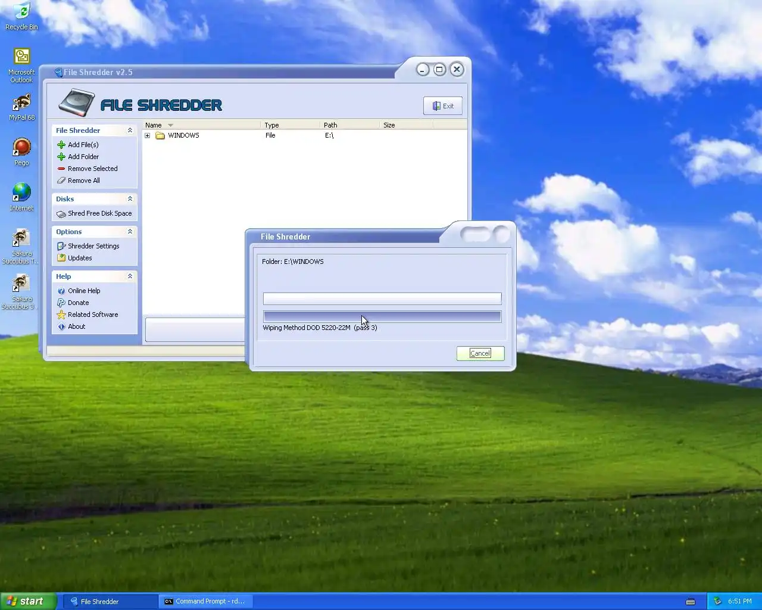Switch to Command Prompt taskbar button
Image resolution: width=762 pixels, height=610 pixels.
click(x=206, y=602)
